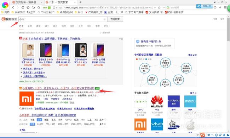Click the 小米笔记本官方网站 suggestion link
The height and width of the screenshot is (138, 230).
45,108
